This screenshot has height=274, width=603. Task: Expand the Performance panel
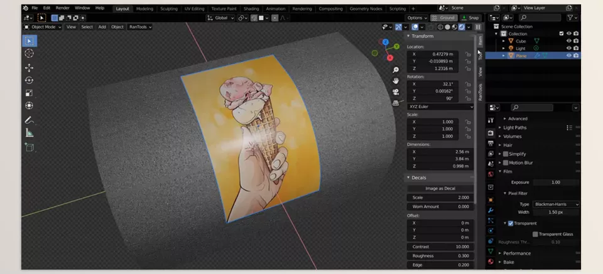499,253
